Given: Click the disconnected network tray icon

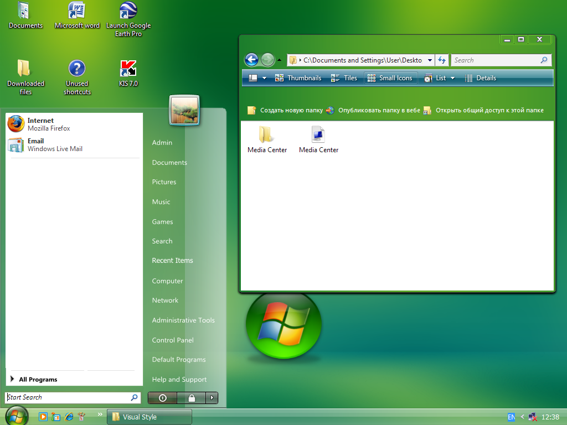Looking at the screenshot, I should pos(532,417).
